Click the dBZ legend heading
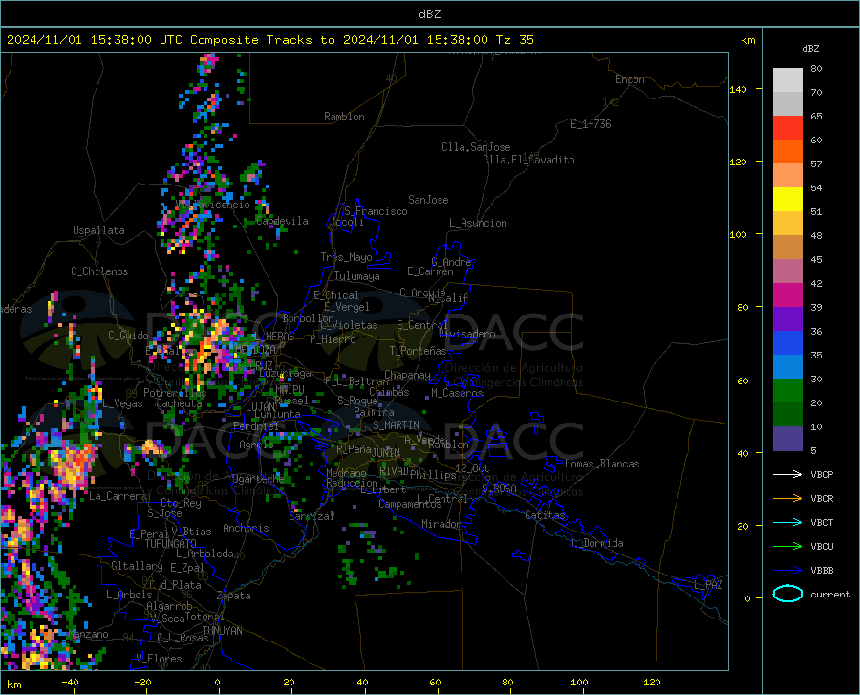Image resolution: width=860 pixels, height=695 pixels. 810,49
